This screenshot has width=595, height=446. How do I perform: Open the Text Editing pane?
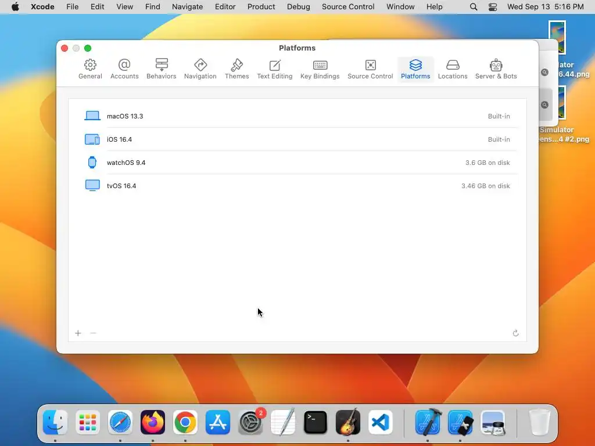click(274, 69)
